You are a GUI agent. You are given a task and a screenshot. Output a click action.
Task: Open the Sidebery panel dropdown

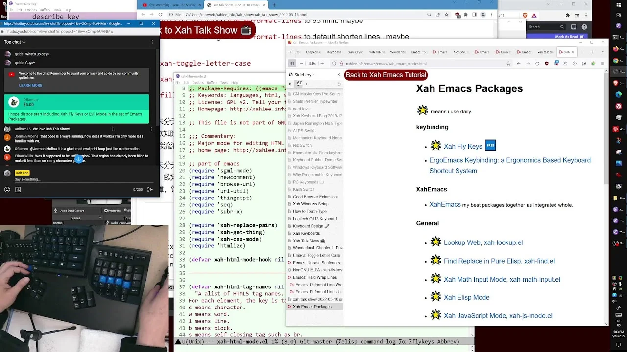point(305,75)
